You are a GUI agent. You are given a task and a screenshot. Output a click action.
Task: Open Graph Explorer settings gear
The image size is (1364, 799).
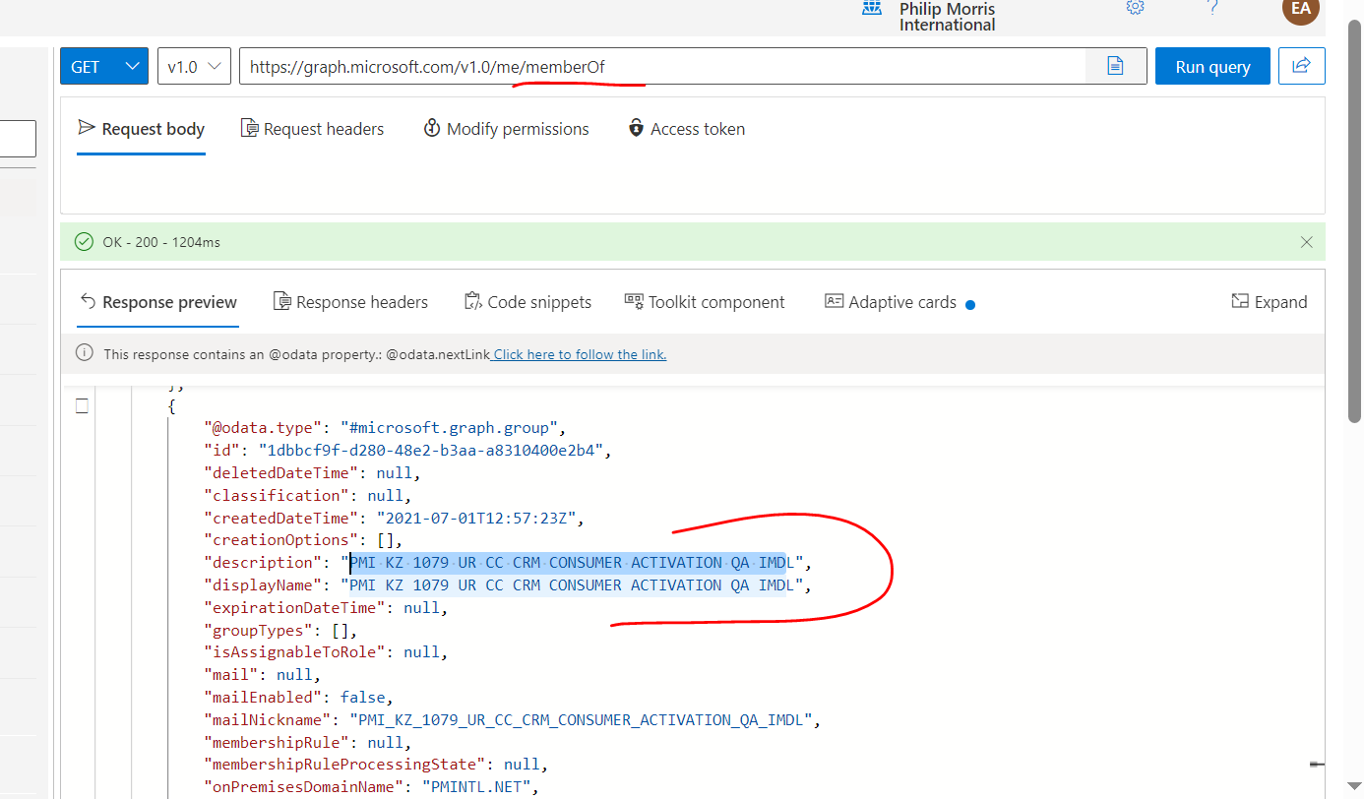[1135, 8]
